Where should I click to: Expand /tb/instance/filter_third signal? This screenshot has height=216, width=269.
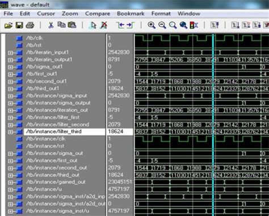10,132
